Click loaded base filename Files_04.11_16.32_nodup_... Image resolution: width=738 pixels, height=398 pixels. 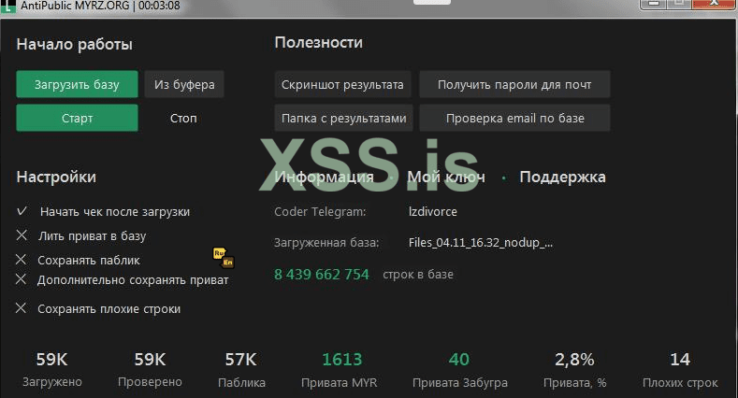tap(481, 243)
